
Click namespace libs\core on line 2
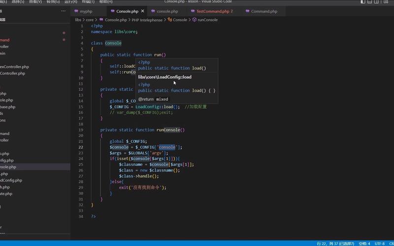pyautogui.click(x=114, y=31)
